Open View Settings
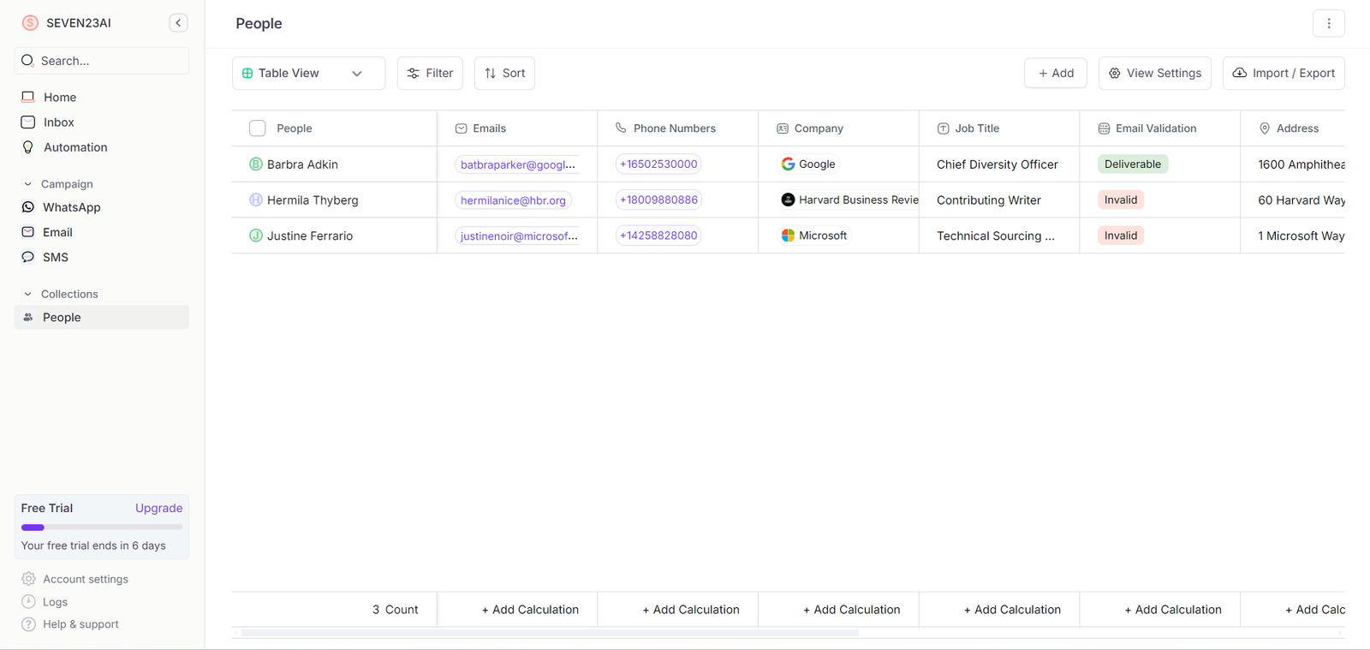This screenshot has height=650, width=1370. [x=1155, y=73]
